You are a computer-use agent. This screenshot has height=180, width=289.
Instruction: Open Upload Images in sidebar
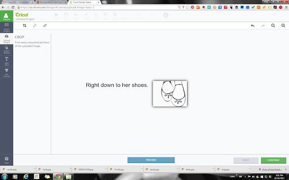click(6, 39)
